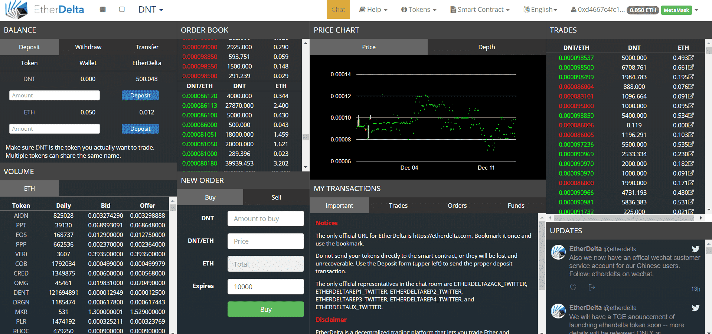This screenshot has width=712, height=334.
Task: Open external link for the 0.000086000 trade
Action: (691, 183)
